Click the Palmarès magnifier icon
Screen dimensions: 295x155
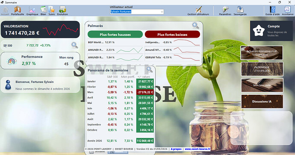pos(195,25)
